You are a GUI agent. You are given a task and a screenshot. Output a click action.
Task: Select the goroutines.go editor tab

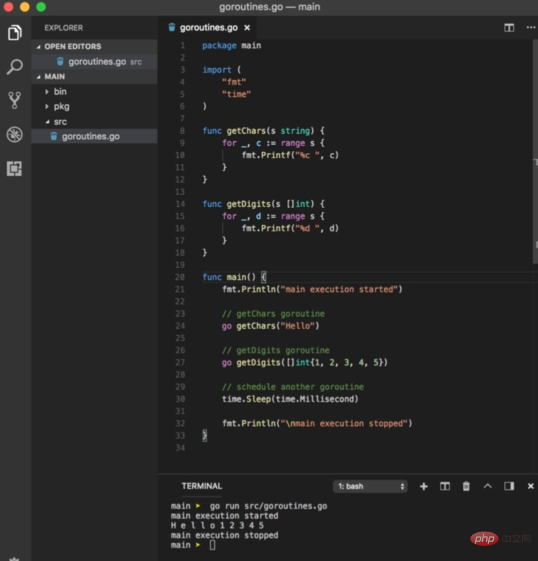pyautogui.click(x=208, y=27)
